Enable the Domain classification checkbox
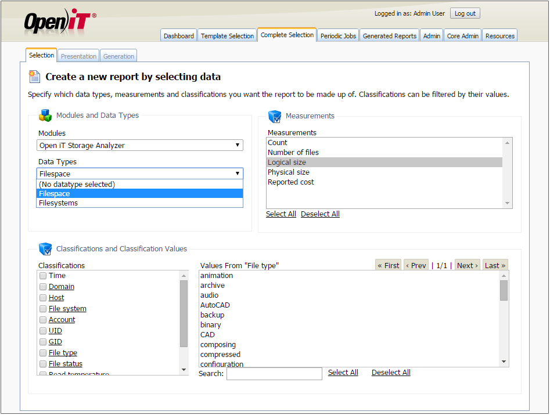The height and width of the screenshot is (415, 550). (43, 287)
